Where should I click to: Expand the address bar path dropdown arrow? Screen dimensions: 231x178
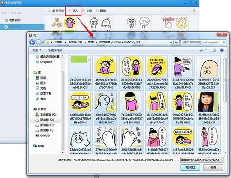pyautogui.click(x=171, y=42)
